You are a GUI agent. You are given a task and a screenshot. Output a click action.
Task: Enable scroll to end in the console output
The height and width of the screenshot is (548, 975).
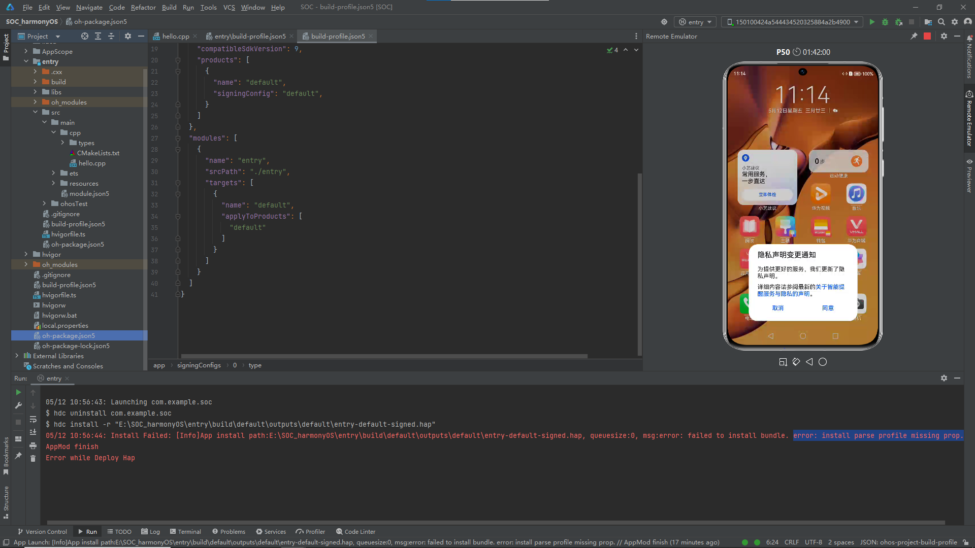33,432
